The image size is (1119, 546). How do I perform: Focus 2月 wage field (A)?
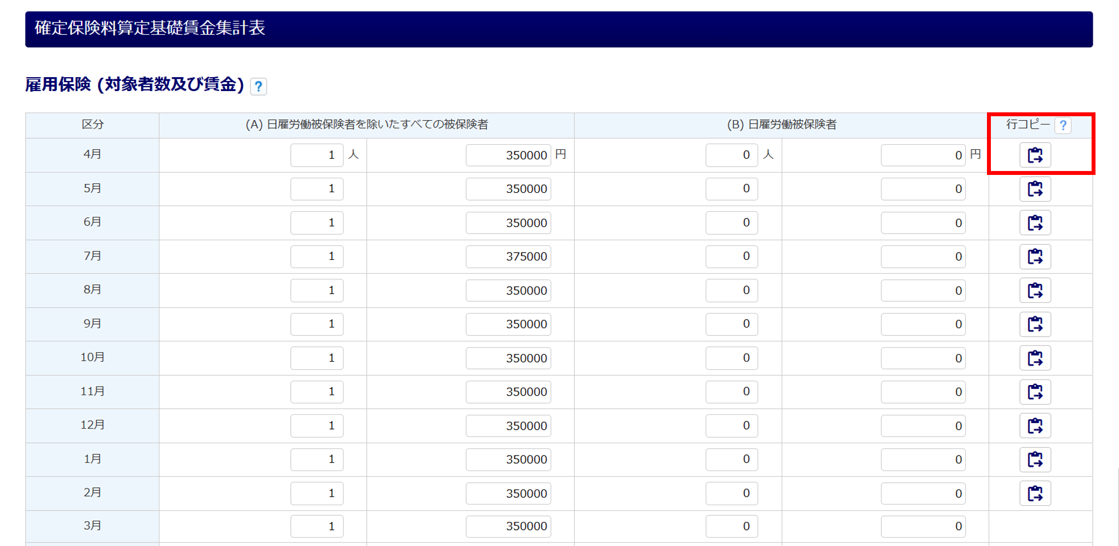point(508,493)
